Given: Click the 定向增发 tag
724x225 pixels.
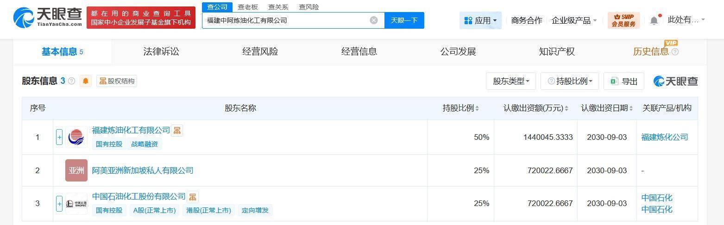Looking at the screenshot, I should point(255,210).
